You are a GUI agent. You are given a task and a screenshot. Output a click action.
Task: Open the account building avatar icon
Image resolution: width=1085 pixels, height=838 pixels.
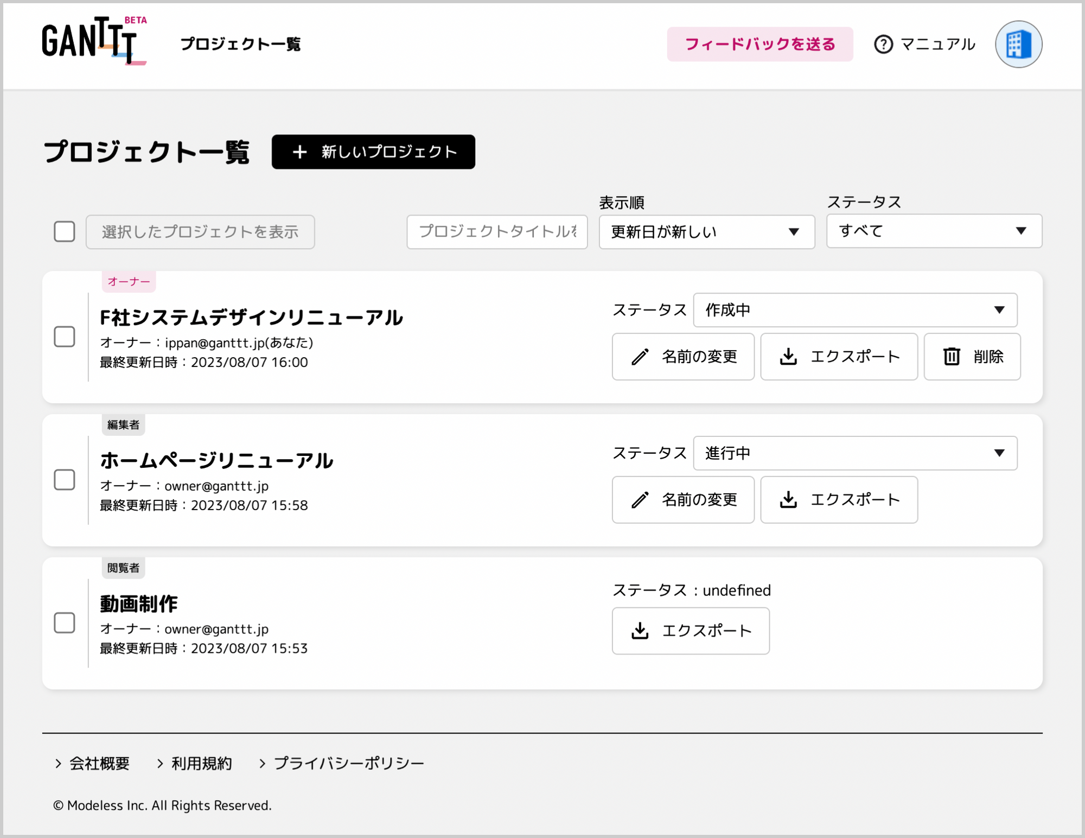[1018, 44]
